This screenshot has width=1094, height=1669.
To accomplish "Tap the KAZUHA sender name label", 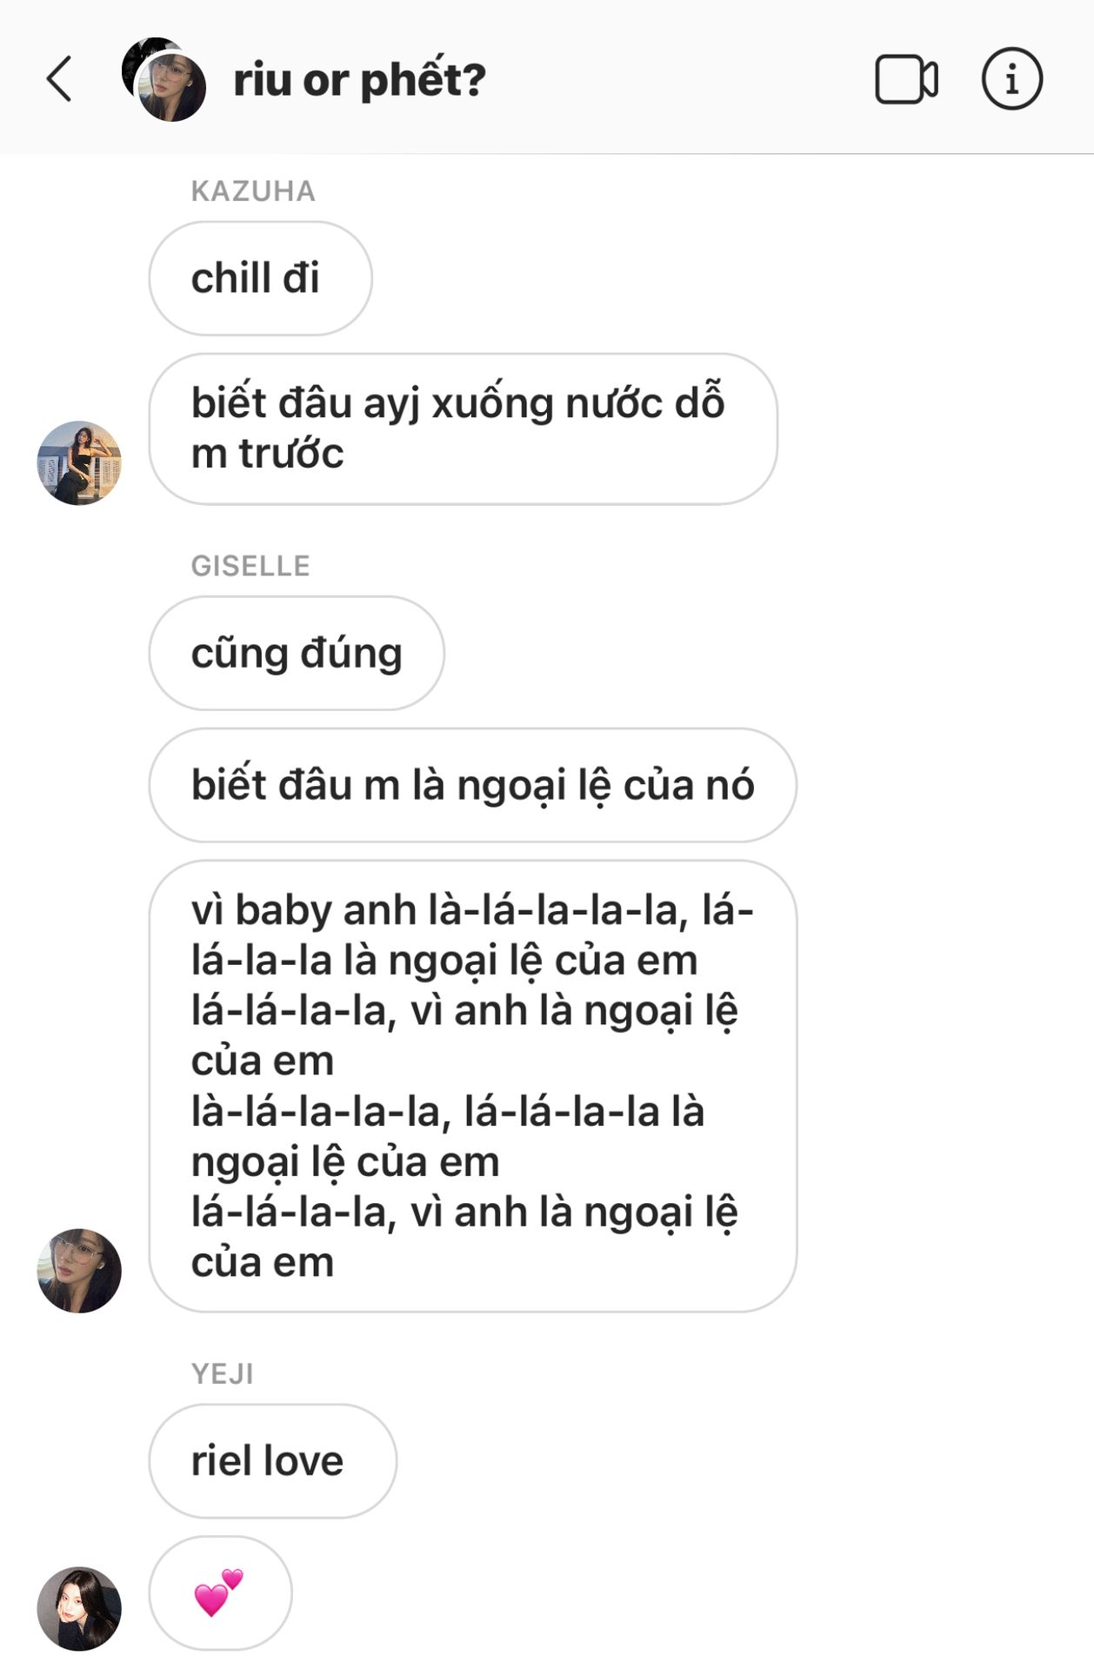I will [253, 191].
